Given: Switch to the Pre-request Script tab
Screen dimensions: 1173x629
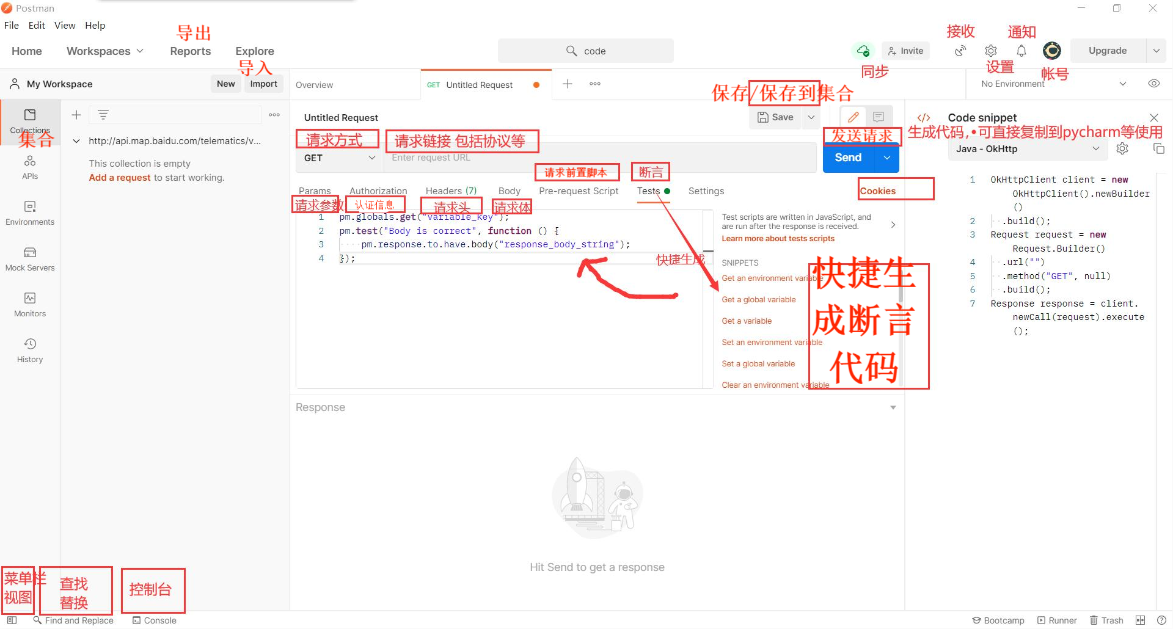Looking at the screenshot, I should pyautogui.click(x=579, y=191).
